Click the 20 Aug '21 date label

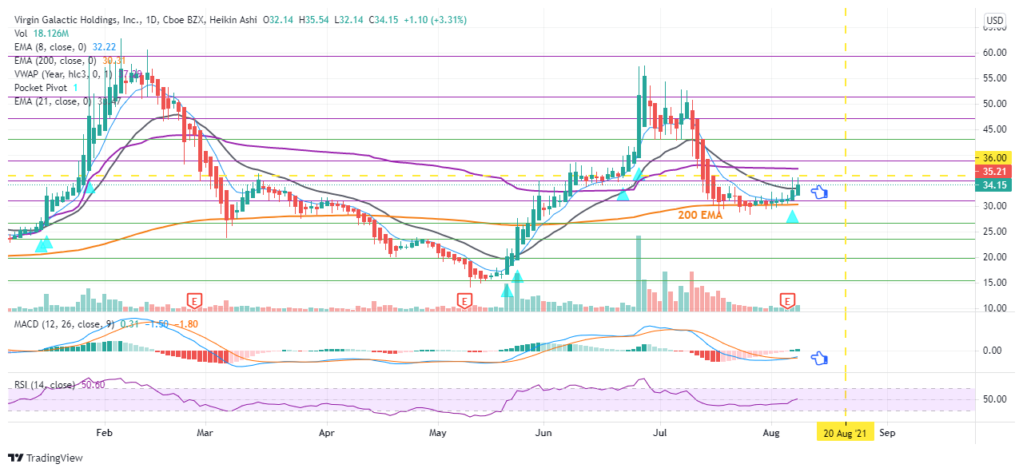click(x=845, y=433)
